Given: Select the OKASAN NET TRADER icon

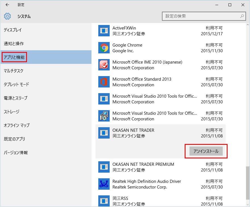Looking at the screenshot, I should pyautogui.click(x=104, y=133).
